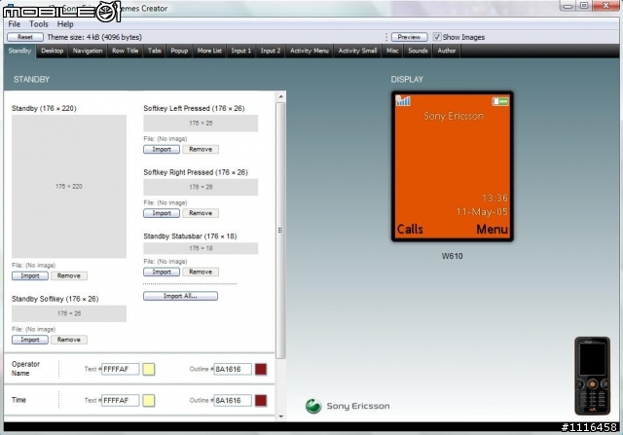Remove the Standby Statusbar image
The image size is (623, 435).
click(201, 272)
